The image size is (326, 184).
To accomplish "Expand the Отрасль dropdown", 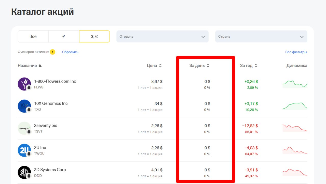I will (162, 36).
